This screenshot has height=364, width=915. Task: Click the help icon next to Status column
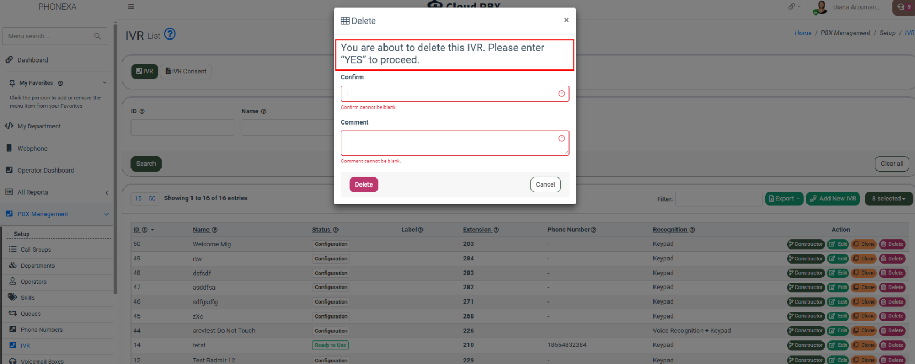[336, 230]
